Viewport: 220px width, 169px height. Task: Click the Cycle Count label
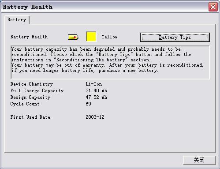coord(25,104)
